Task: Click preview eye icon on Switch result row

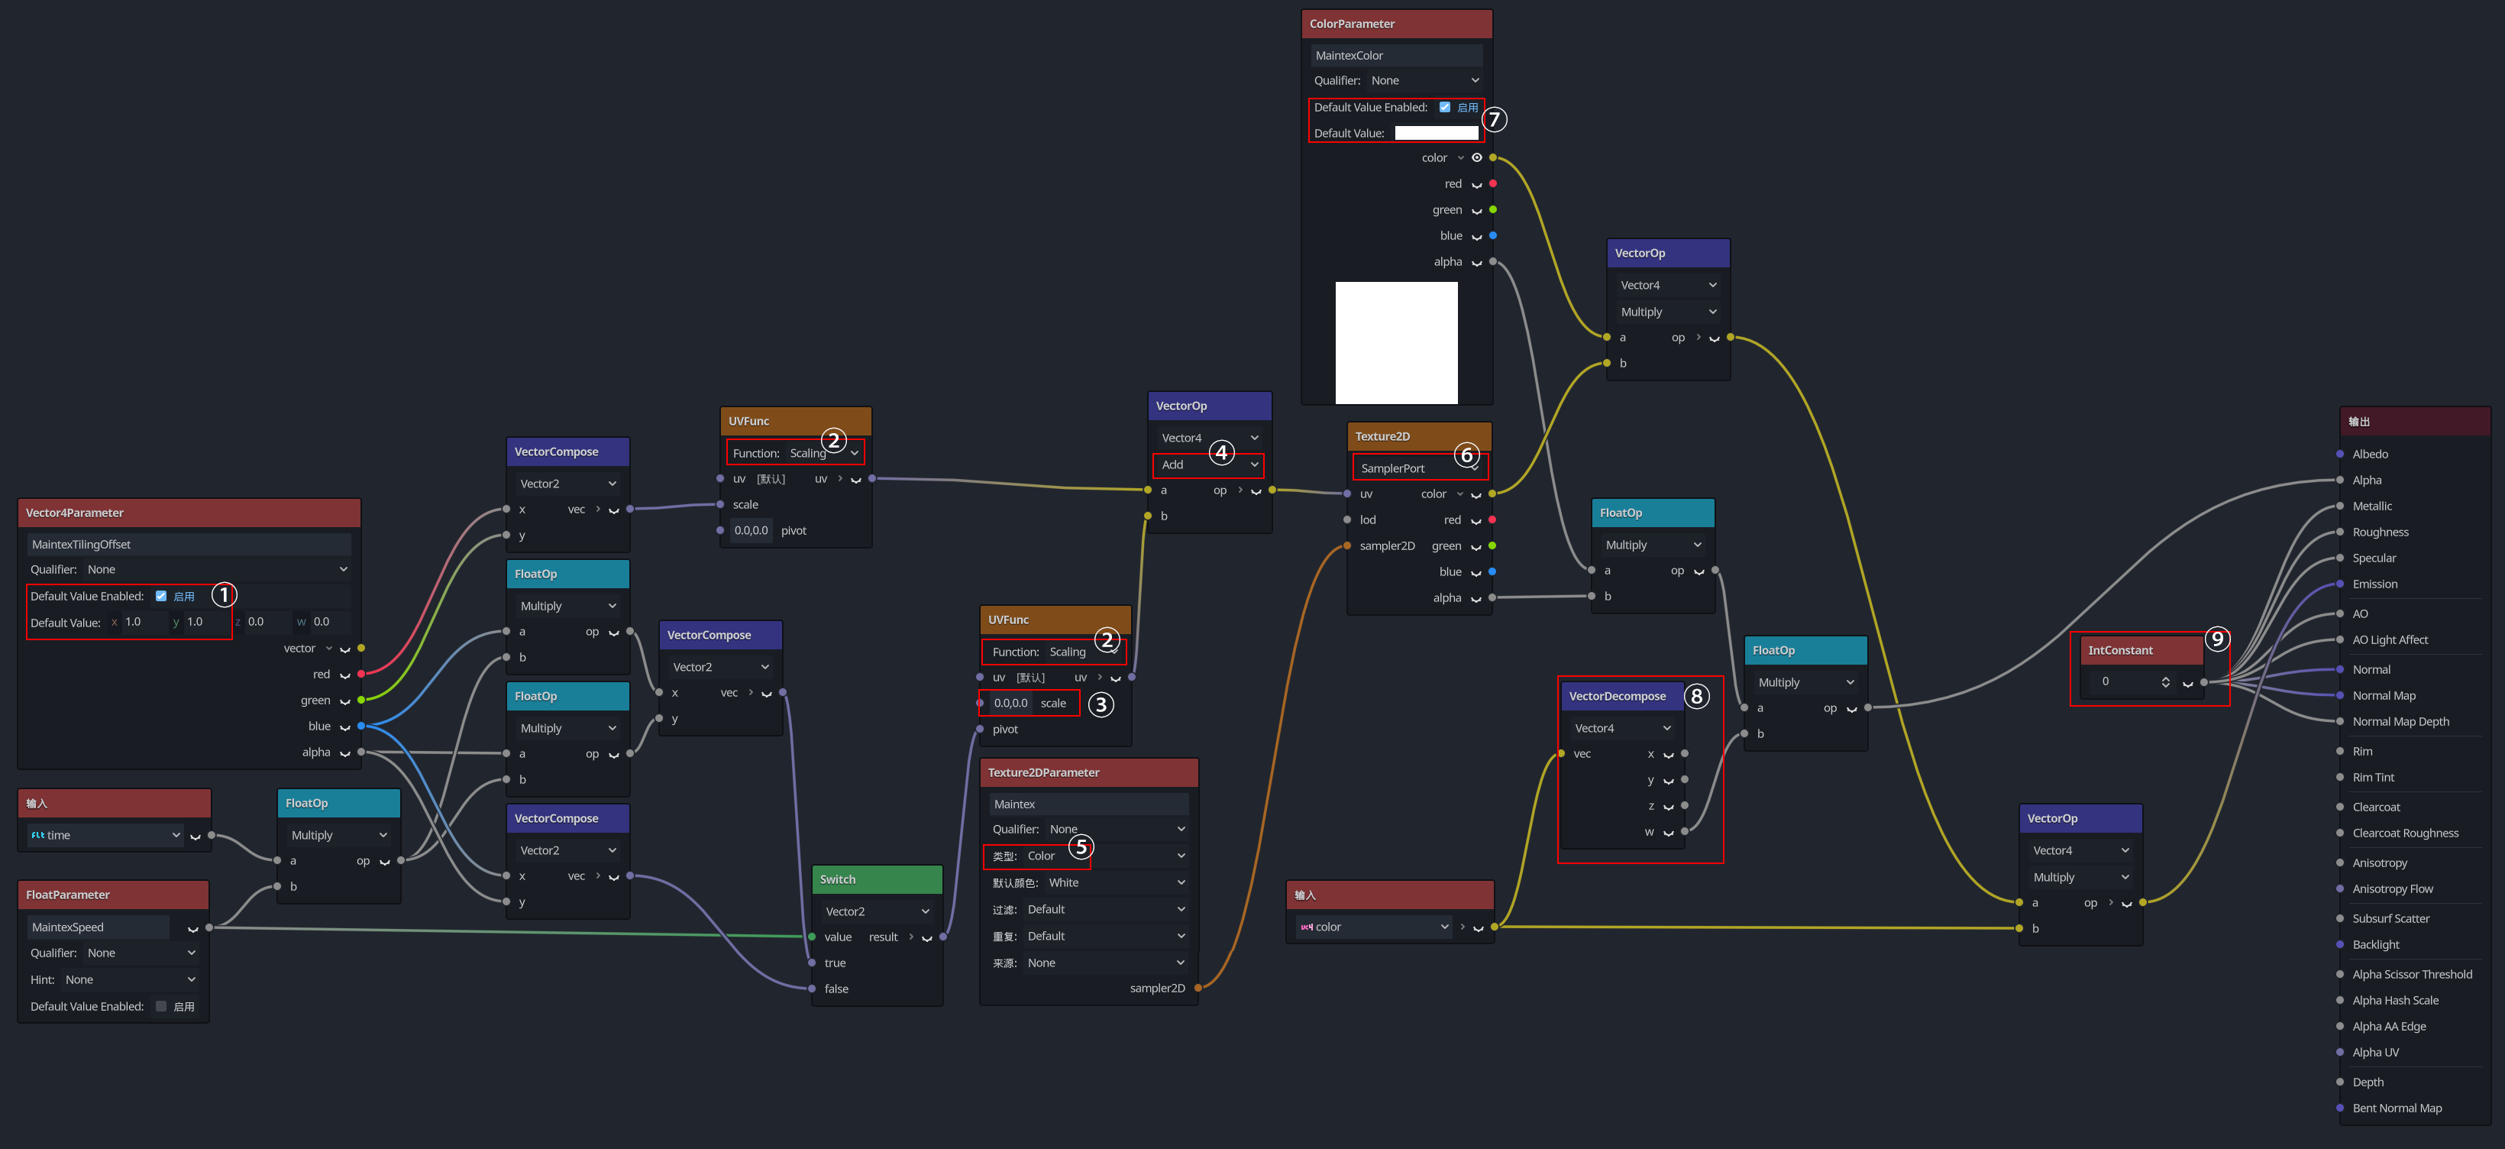Action: (x=926, y=938)
